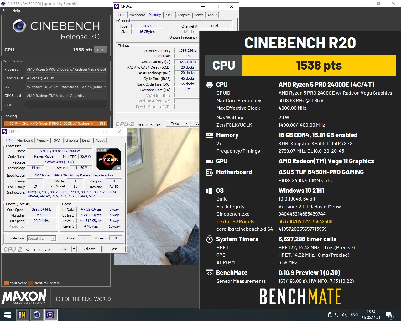Open SPD tab in the CPU-Z Memory window
This screenshot has width=401, height=321.
pyautogui.click(x=169, y=15)
